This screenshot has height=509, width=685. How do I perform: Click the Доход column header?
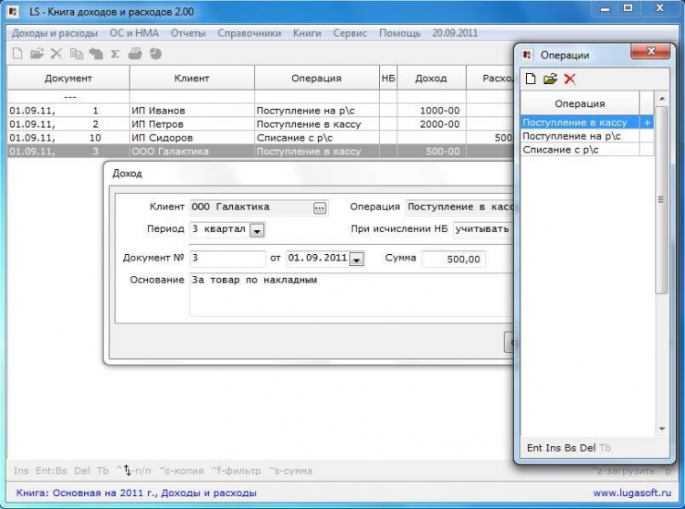[x=431, y=79]
